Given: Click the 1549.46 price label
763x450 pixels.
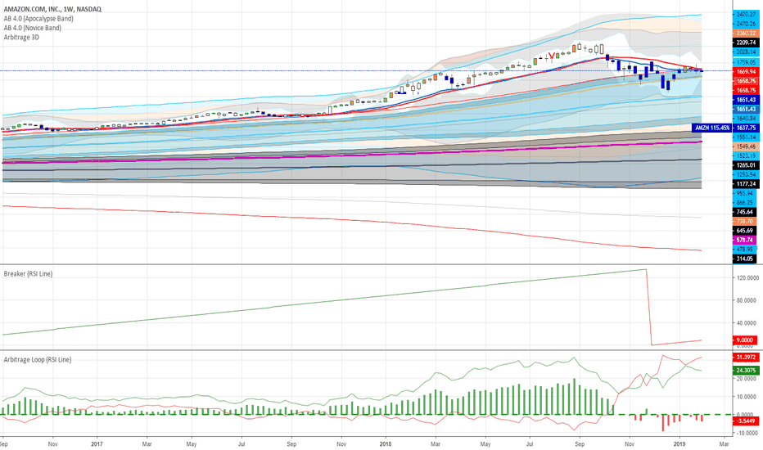Looking at the screenshot, I should [746, 146].
